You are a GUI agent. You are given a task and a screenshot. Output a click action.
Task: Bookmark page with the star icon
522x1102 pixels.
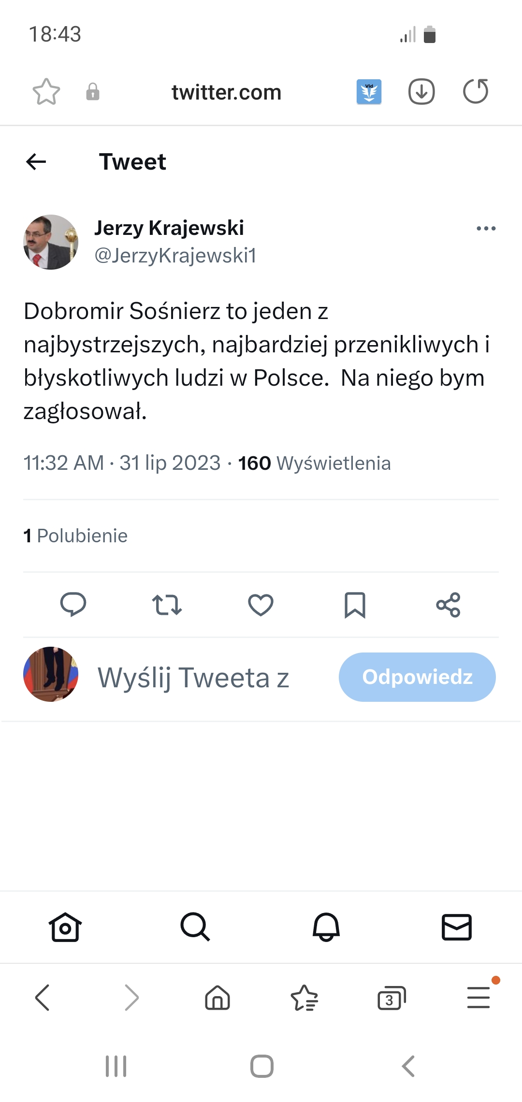[x=46, y=92]
